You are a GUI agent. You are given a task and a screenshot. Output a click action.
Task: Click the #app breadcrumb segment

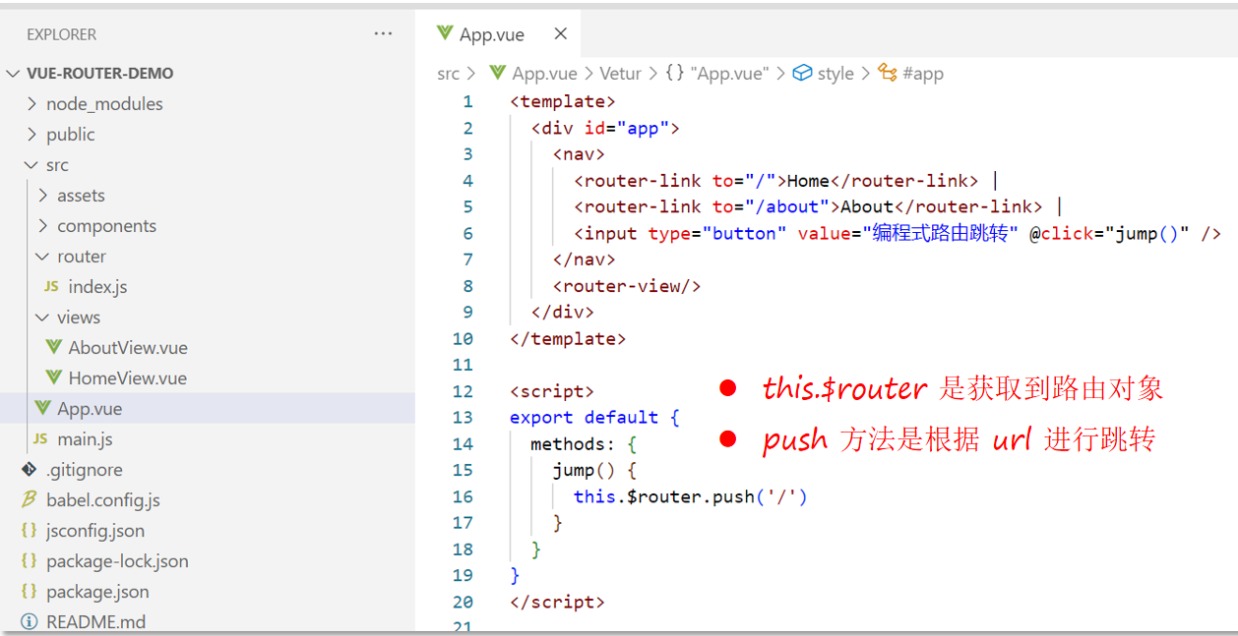pos(923,74)
